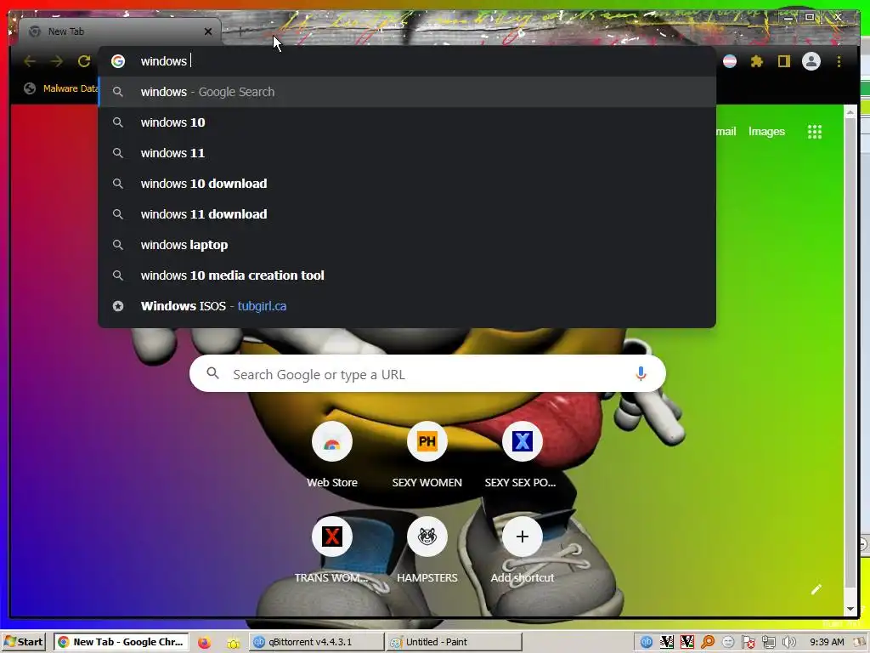Click the black-bordered V tray icon

[667, 642]
